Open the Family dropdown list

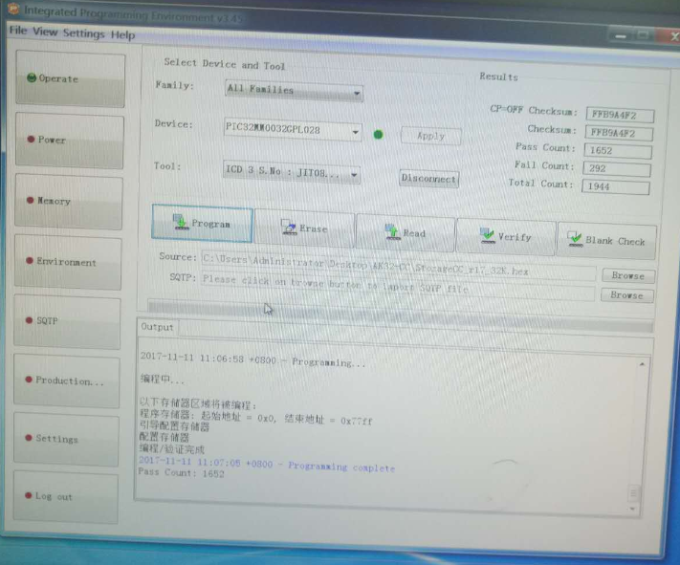tap(294, 90)
